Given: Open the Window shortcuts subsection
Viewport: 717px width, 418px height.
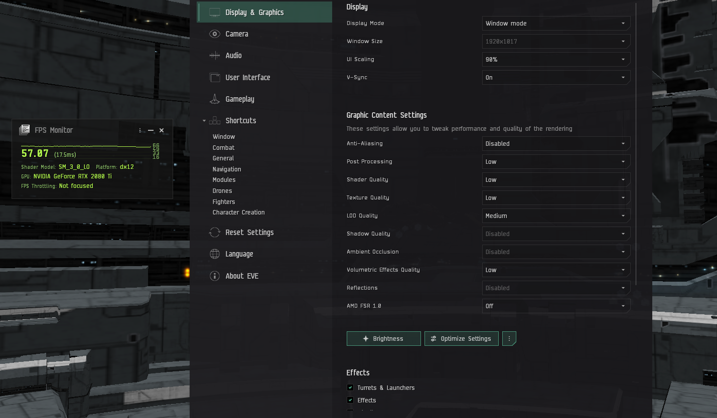Looking at the screenshot, I should coord(224,137).
